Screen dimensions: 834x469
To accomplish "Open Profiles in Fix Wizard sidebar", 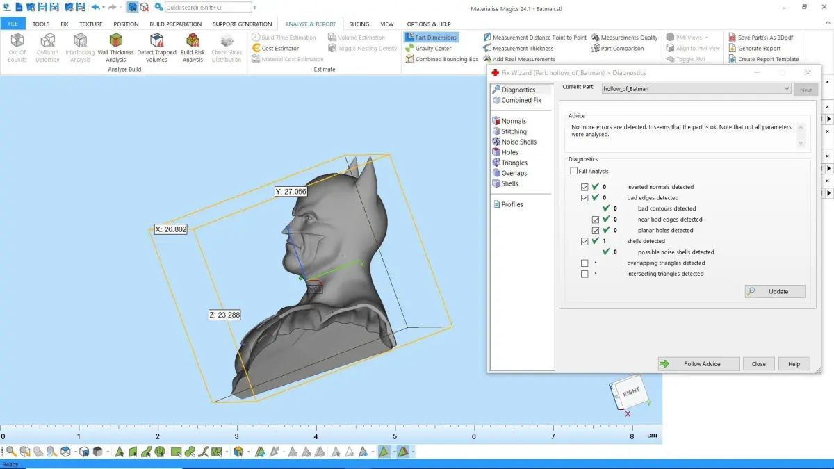I will tap(507, 204).
